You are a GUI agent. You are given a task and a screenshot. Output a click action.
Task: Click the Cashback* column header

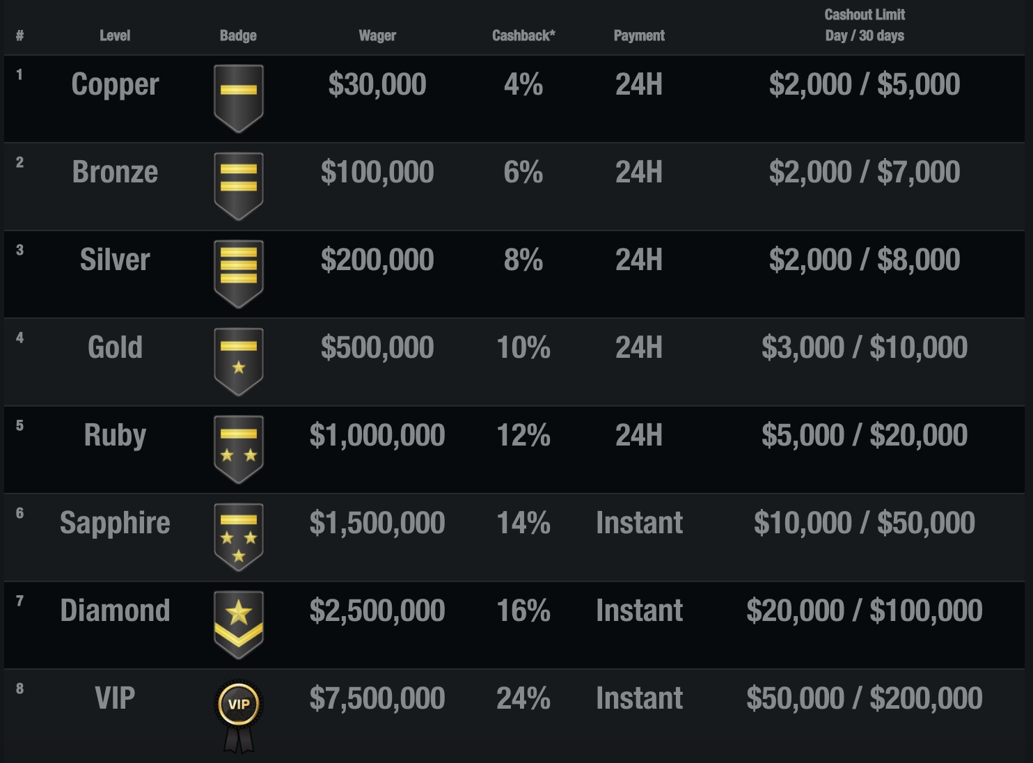(x=523, y=36)
